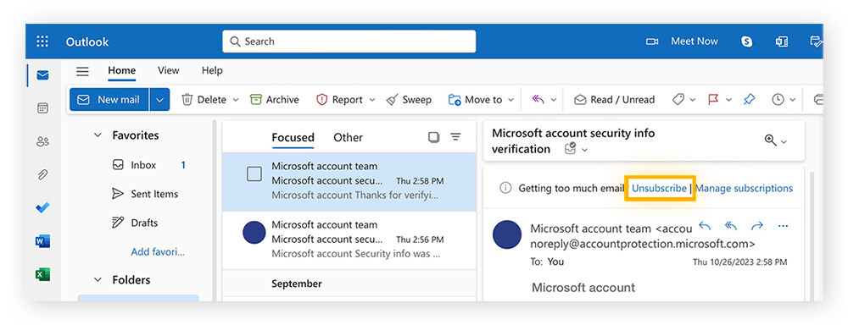Switch to the Help tab
This screenshot has height=325, width=848.
212,71
